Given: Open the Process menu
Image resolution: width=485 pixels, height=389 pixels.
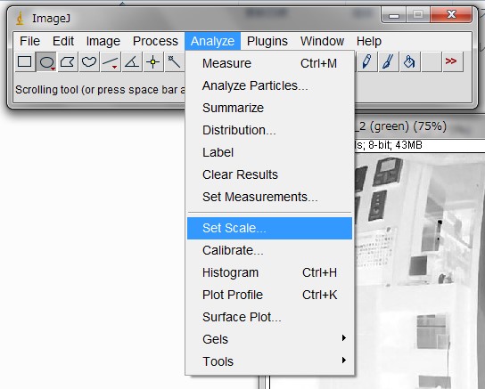Looking at the screenshot, I should coord(155,41).
